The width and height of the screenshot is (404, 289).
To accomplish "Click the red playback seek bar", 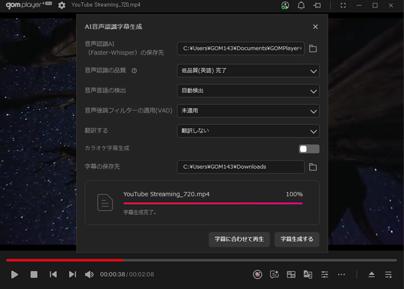I will pyautogui.click(x=64, y=260).
